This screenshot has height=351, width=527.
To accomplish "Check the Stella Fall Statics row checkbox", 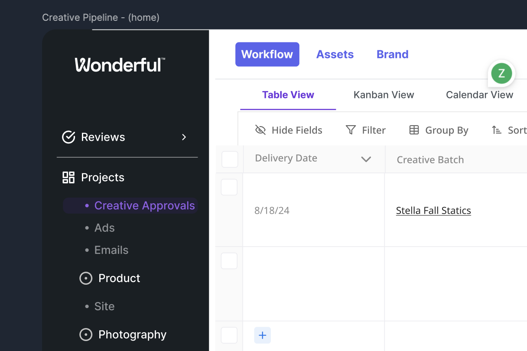I will pos(229,187).
